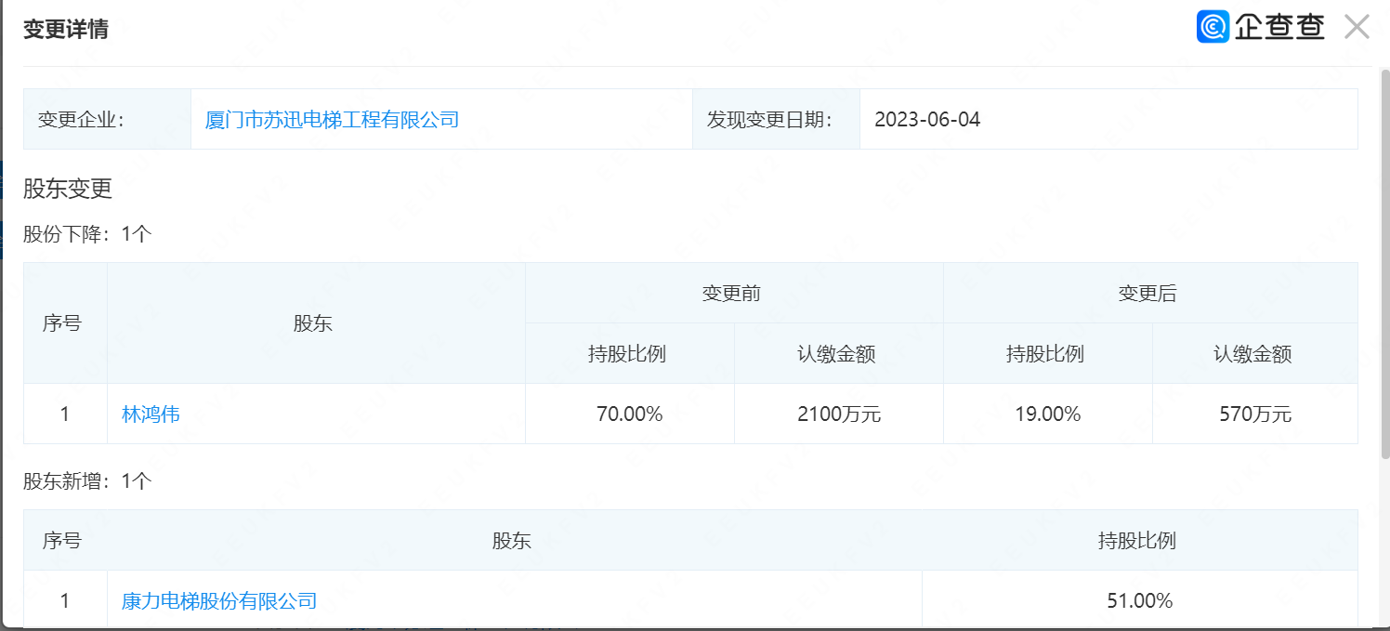This screenshot has width=1390, height=631.
Task: Click the 企查查 brand name text
Action: click(x=1279, y=26)
